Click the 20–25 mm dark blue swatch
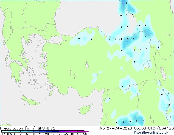174x135 pixels. pos(49,131)
